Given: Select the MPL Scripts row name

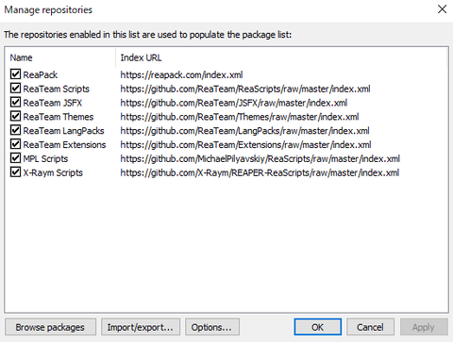Looking at the screenshot, I should (45, 159).
